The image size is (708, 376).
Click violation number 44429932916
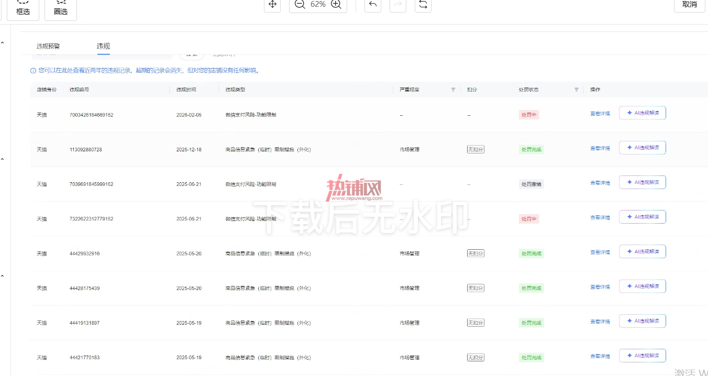click(x=84, y=253)
